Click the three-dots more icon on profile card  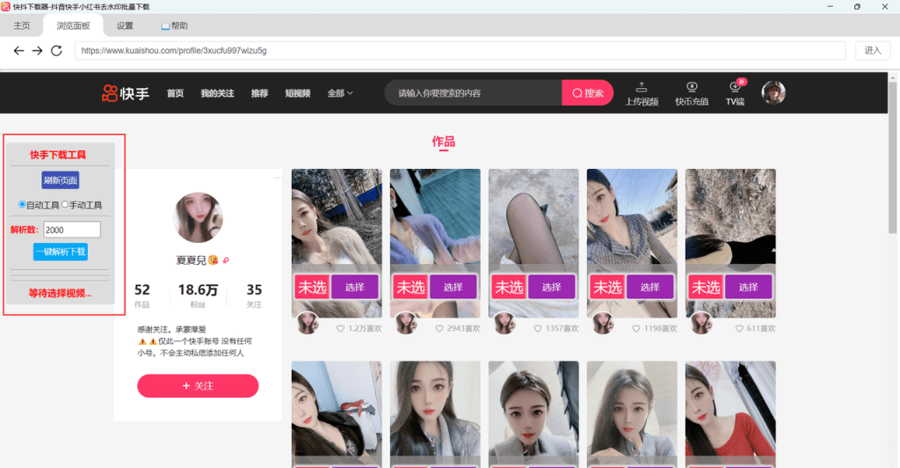pyautogui.click(x=278, y=178)
